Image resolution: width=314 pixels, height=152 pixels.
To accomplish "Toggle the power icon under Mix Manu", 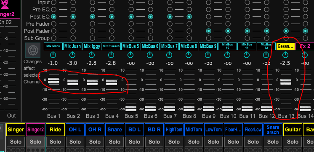I will coord(53,55).
